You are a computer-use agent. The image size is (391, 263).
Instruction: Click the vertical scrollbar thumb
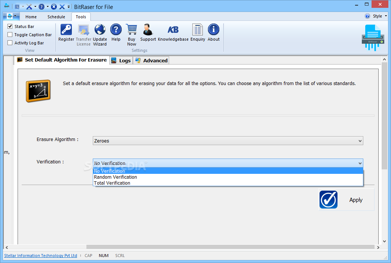[x=384, y=116]
